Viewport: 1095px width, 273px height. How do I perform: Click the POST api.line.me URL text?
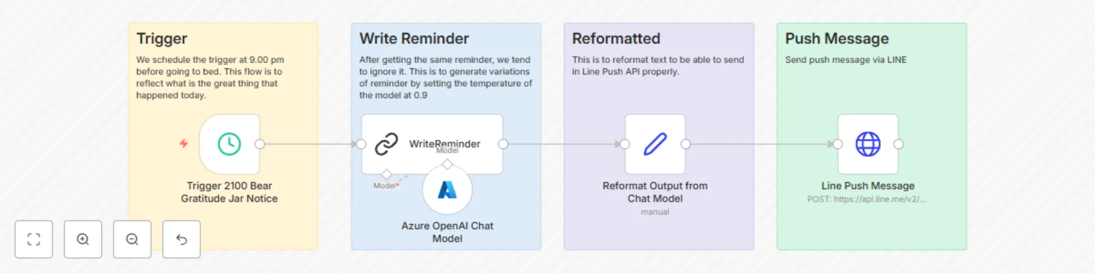tap(867, 199)
